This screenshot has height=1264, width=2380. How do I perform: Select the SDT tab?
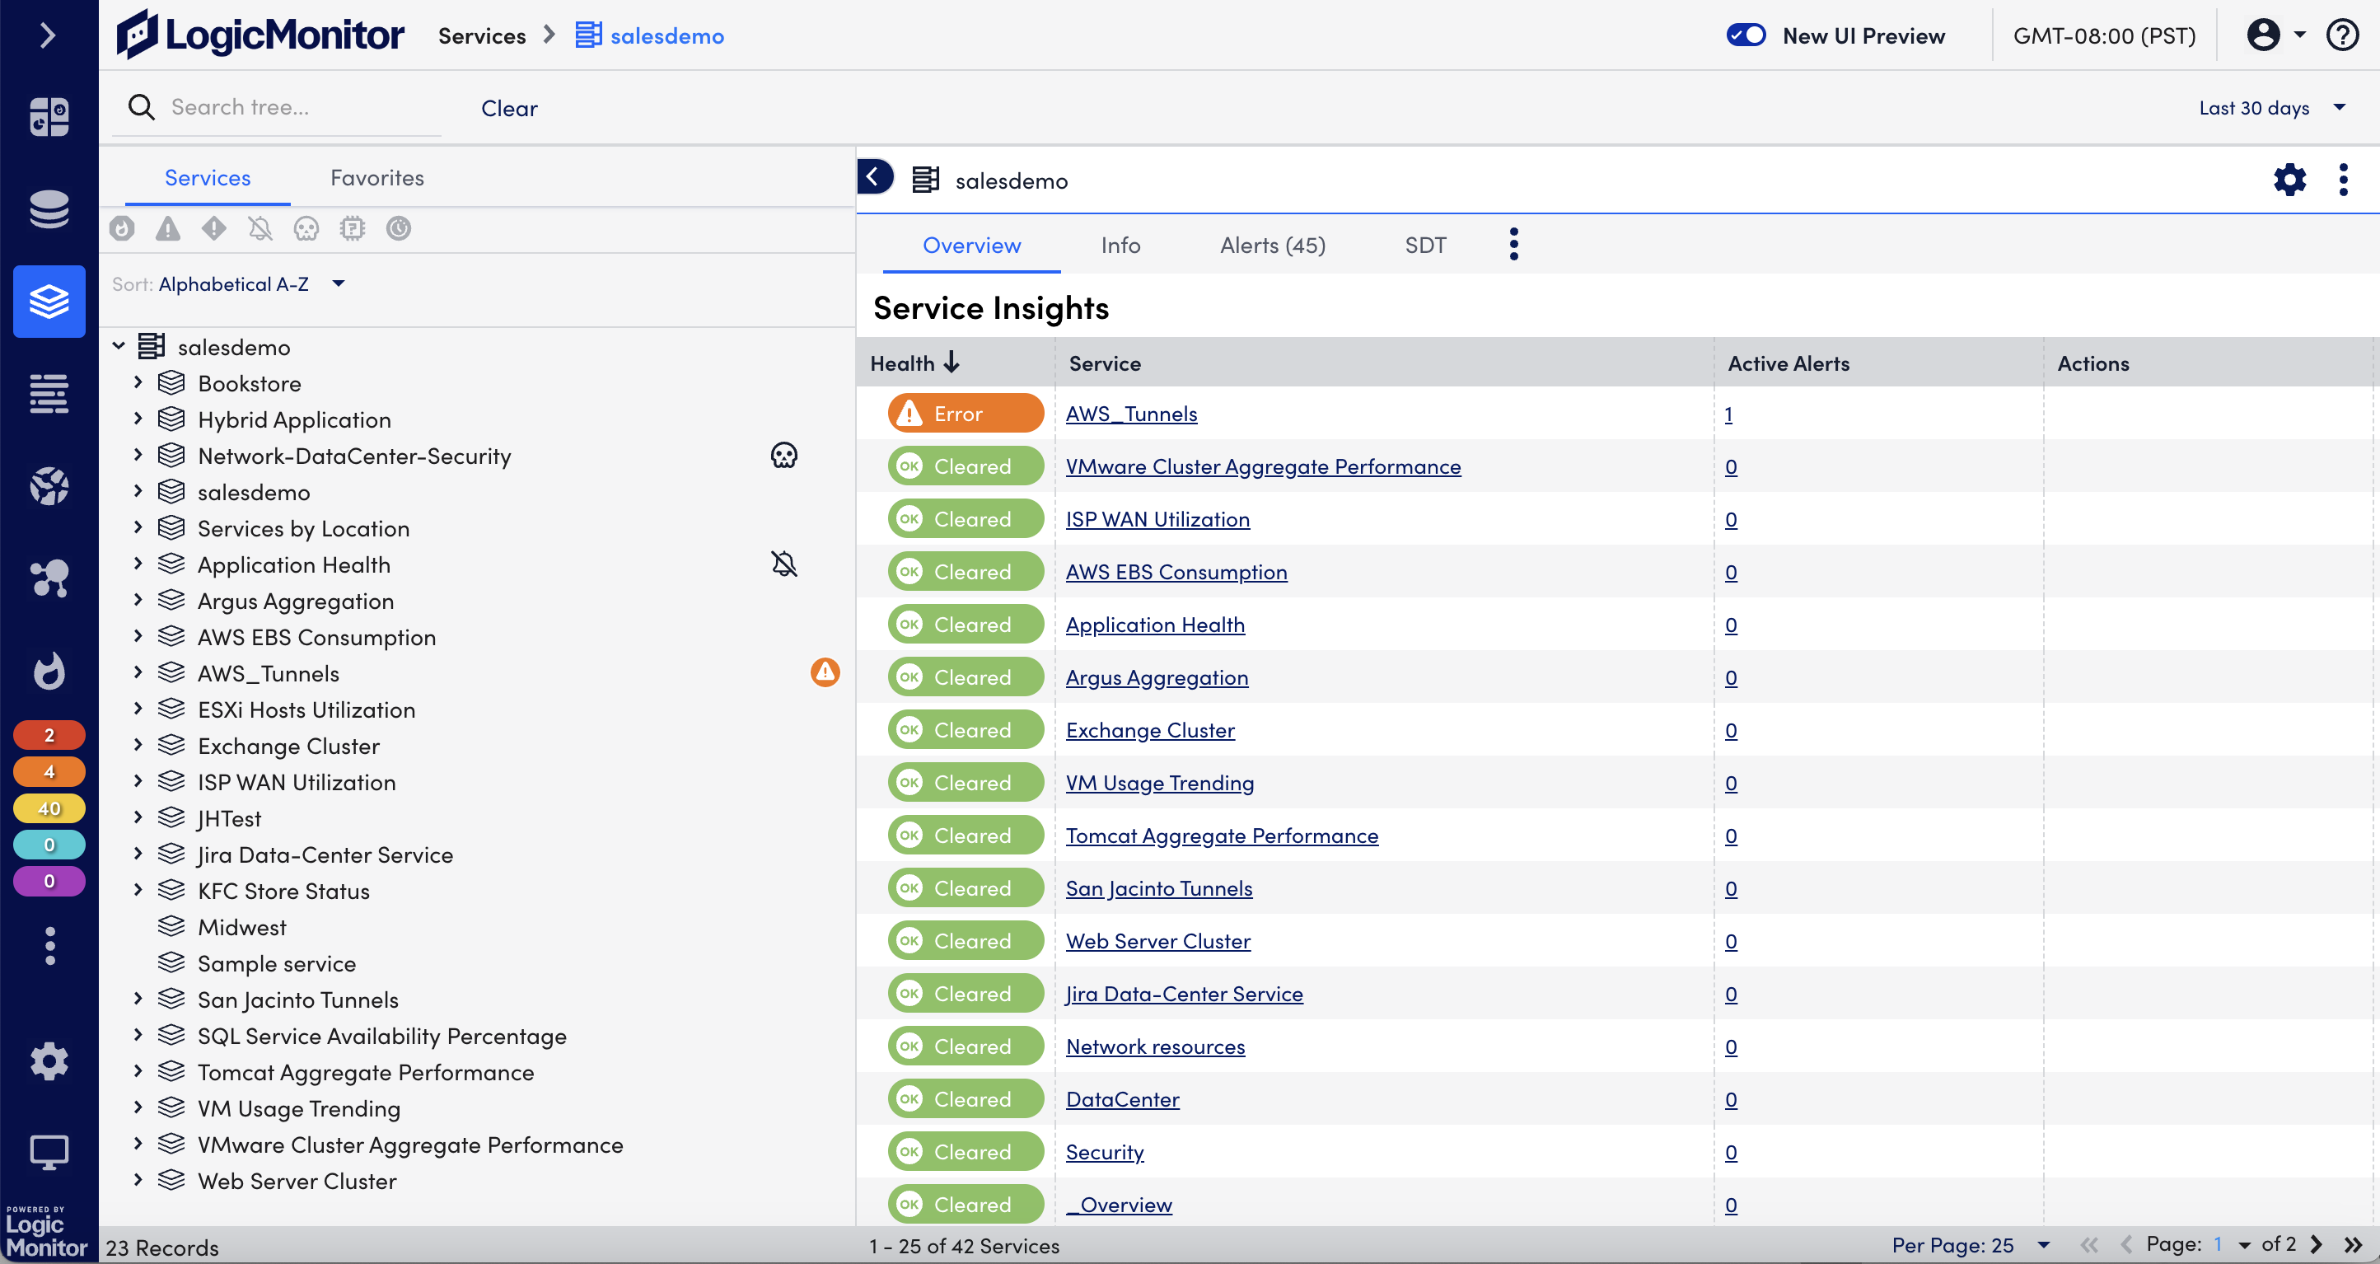(1426, 246)
